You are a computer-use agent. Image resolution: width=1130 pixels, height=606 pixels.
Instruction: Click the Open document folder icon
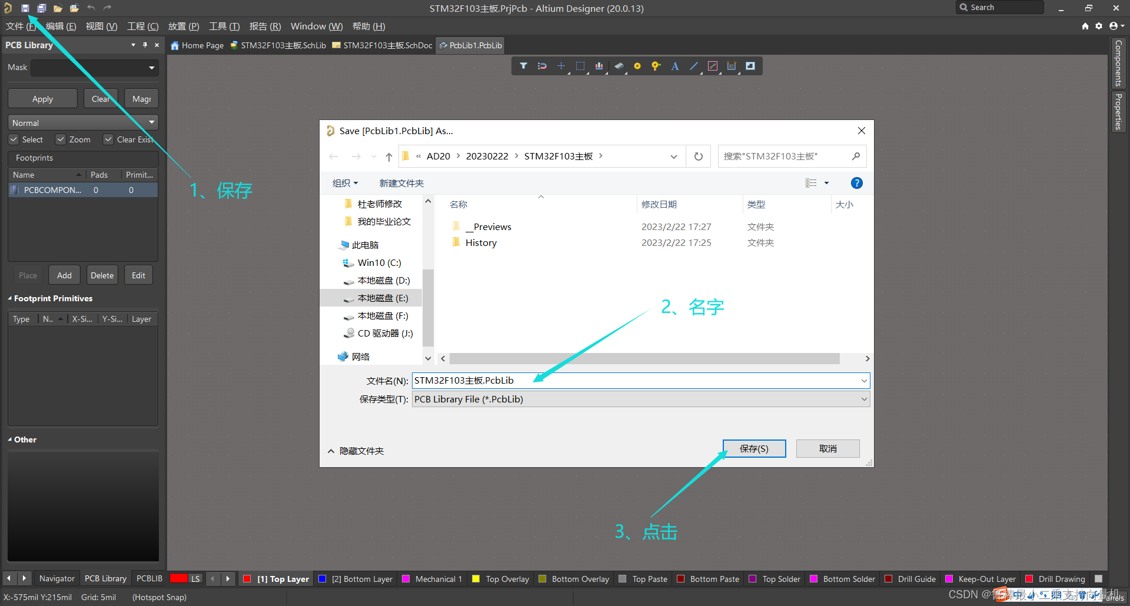(58, 8)
